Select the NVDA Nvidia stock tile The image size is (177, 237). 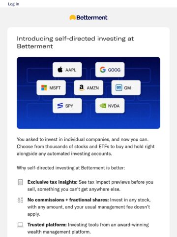coord(110,106)
